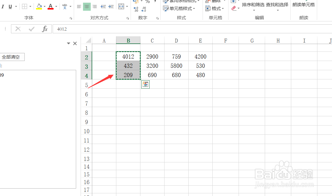Open clear eraser dropdown arrow
This screenshot has height=196, width=332.
coord(239,8)
